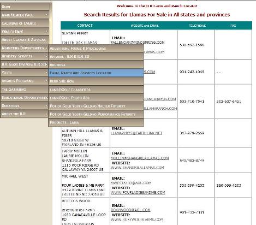The height and width of the screenshot is (225, 256).
Task: Select Advertising Forms & Procedures submenu entry
Action: pos(96,49)
